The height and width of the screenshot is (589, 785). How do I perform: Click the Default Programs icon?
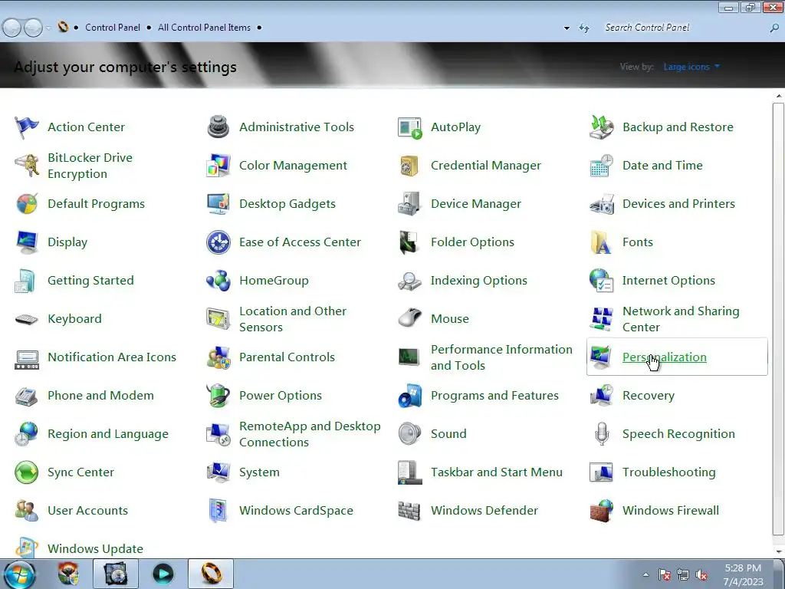tap(27, 204)
